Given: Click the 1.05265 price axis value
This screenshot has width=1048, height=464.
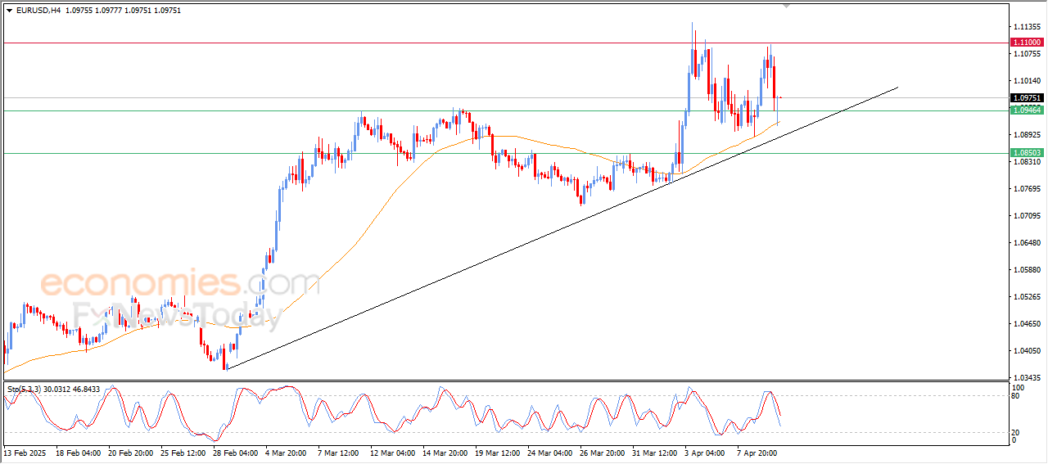Looking at the screenshot, I should (1028, 297).
